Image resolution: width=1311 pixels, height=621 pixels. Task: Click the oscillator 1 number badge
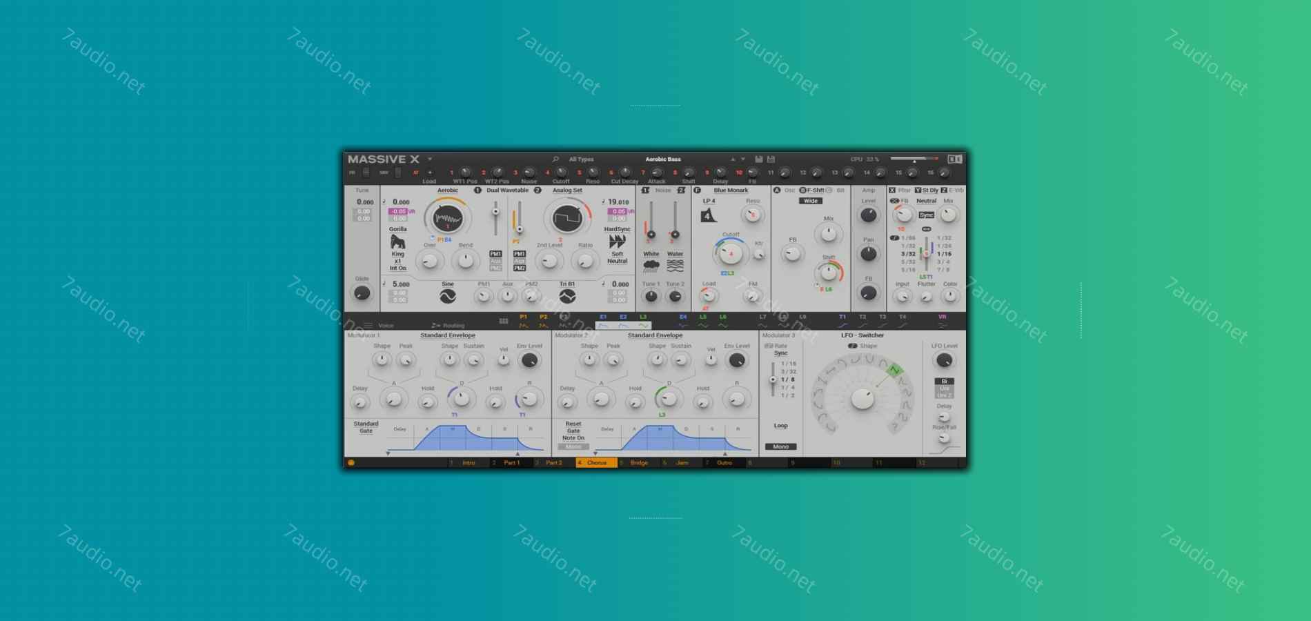[x=477, y=190]
